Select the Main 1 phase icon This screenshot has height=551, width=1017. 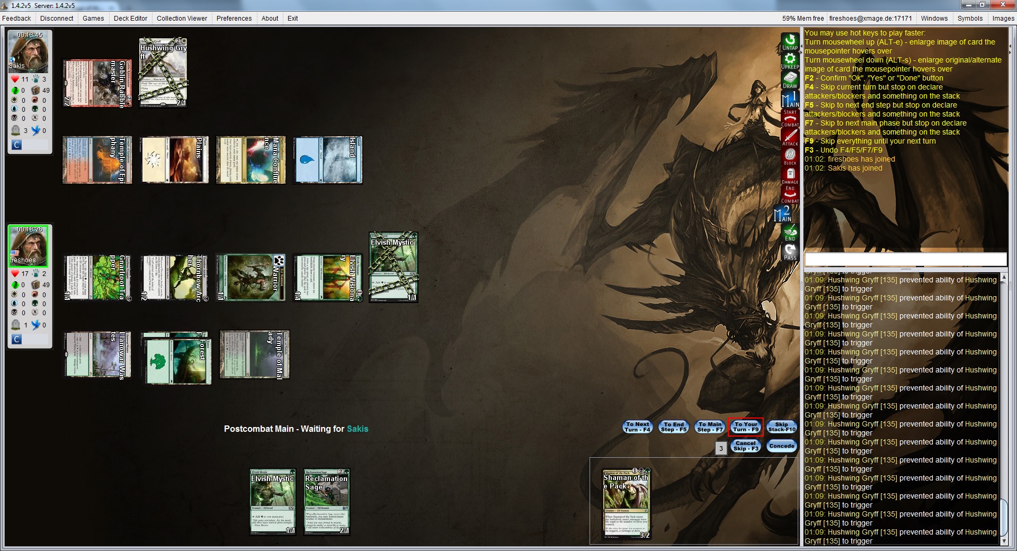pos(790,100)
